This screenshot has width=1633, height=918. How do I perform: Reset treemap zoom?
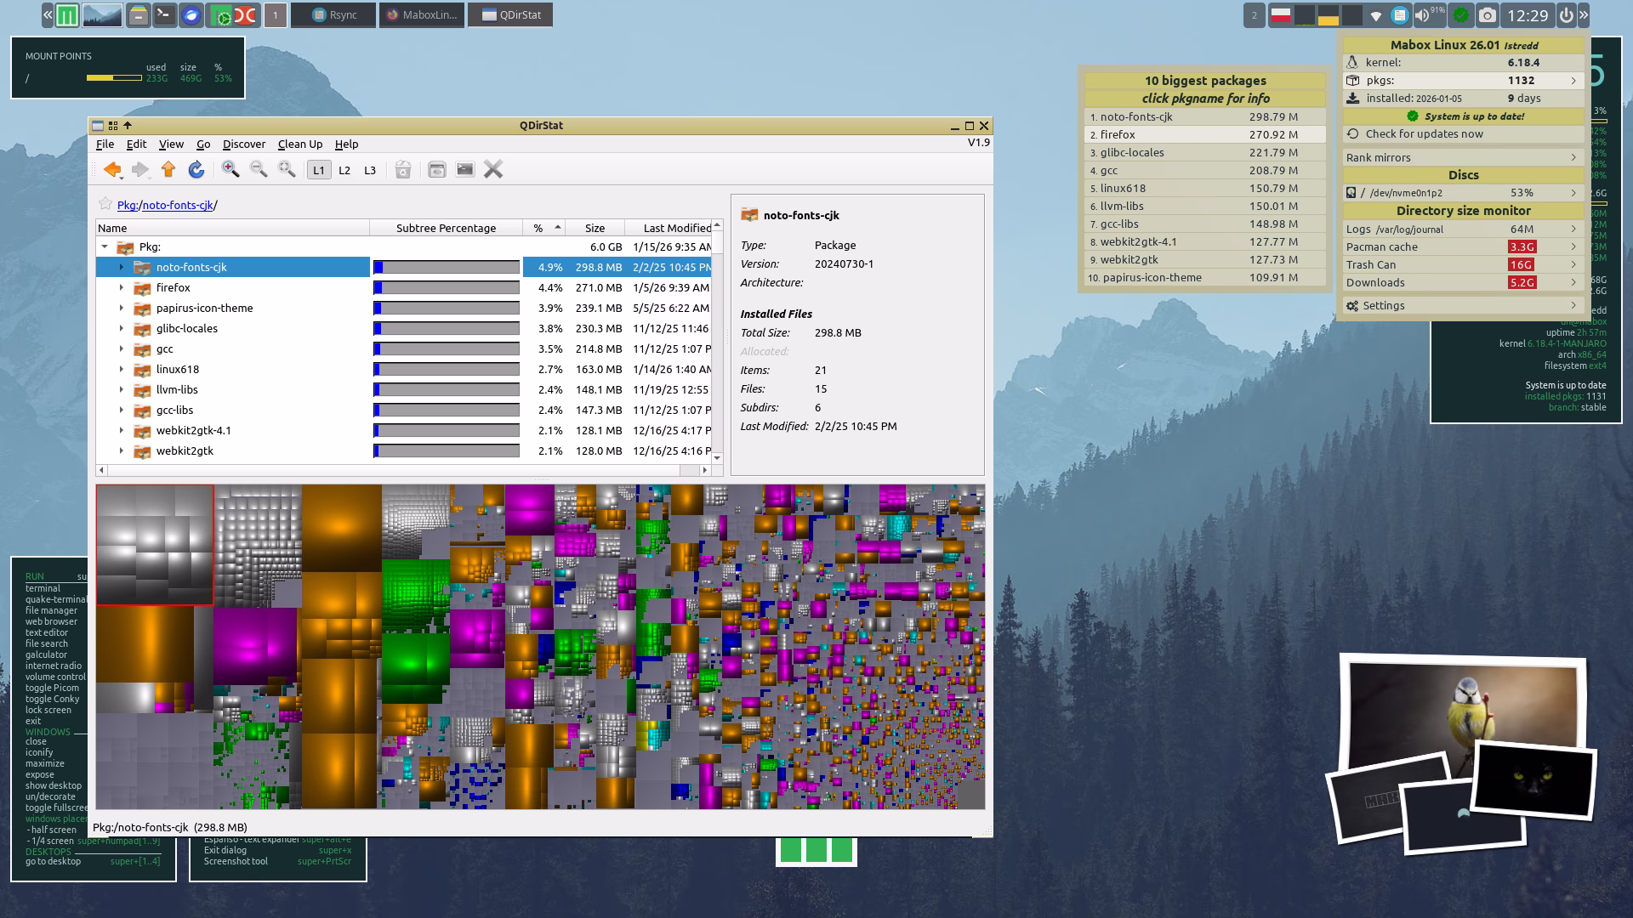287,170
